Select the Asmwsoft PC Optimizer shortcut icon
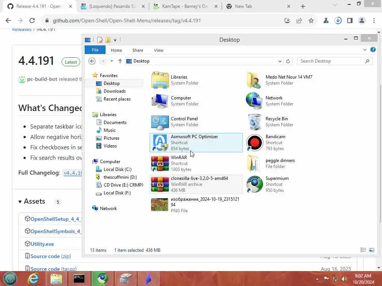This screenshot has height=286, width=382. 160,143
